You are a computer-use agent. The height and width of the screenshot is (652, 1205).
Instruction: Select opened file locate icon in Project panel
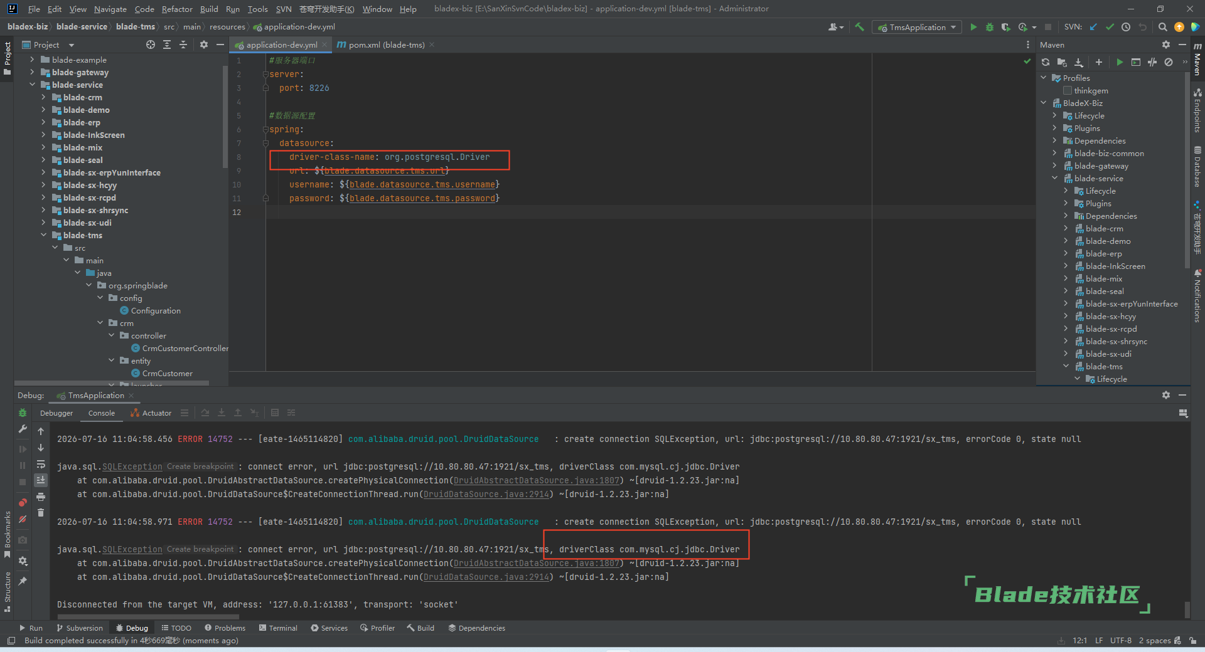pos(151,45)
